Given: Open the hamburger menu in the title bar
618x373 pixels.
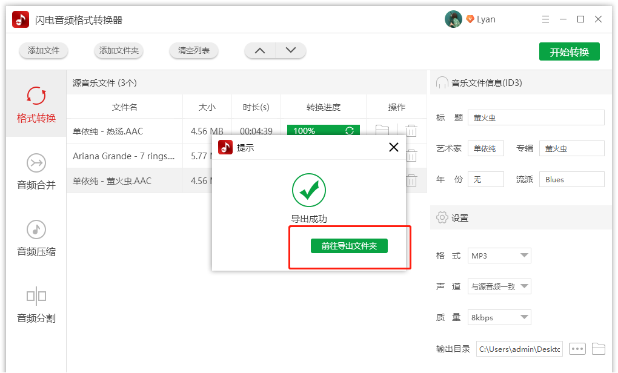Looking at the screenshot, I should pos(545,19).
